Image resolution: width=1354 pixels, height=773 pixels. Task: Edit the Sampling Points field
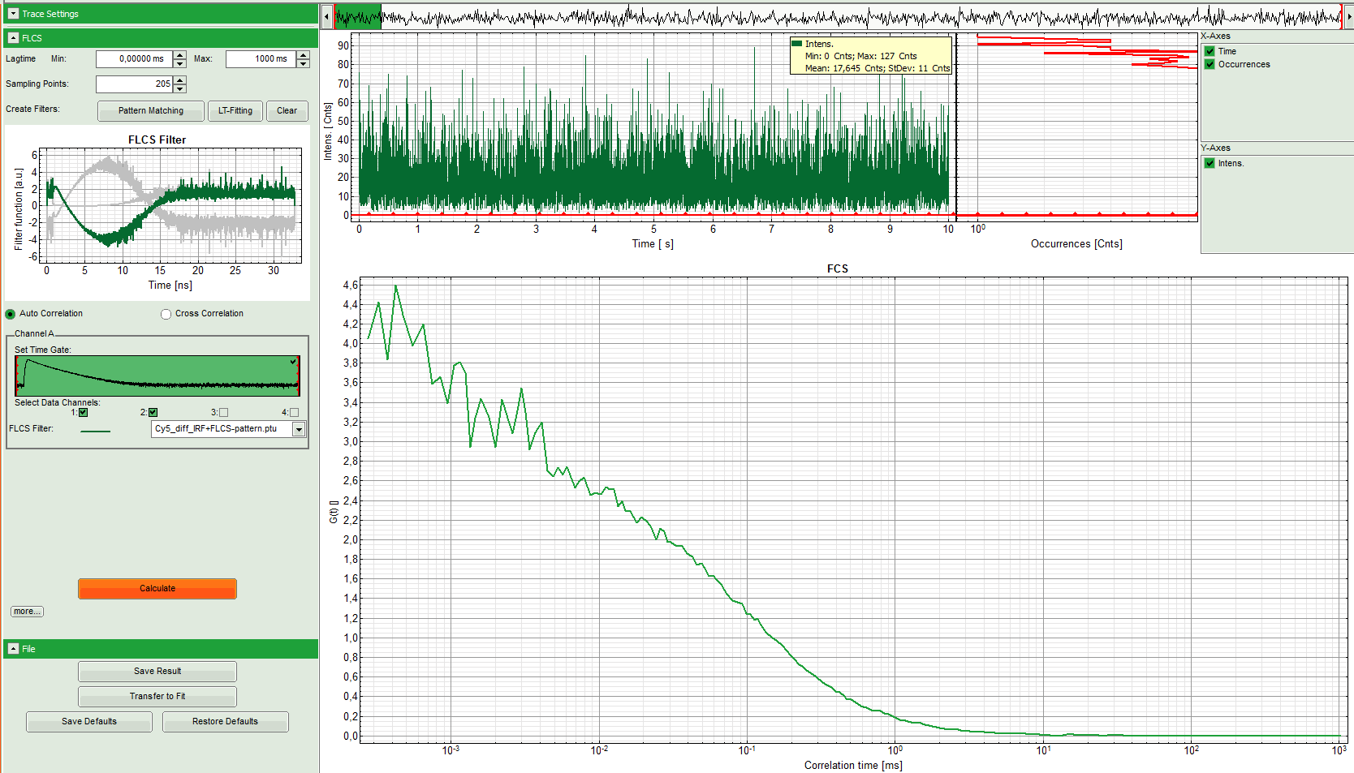pyautogui.click(x=135, y=84)
